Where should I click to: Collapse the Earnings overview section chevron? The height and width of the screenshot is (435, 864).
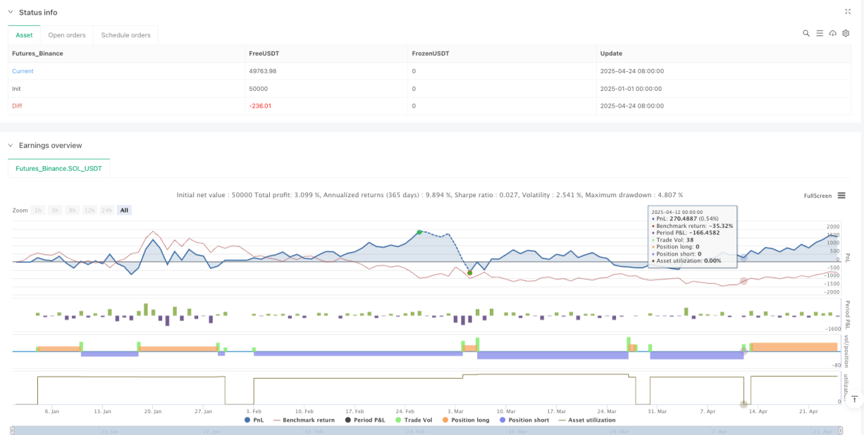(x=10, y=145)
